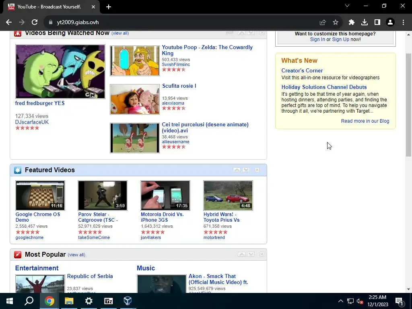
Task: Open Republic of Serbia video title
Action: tap(90, 276)
